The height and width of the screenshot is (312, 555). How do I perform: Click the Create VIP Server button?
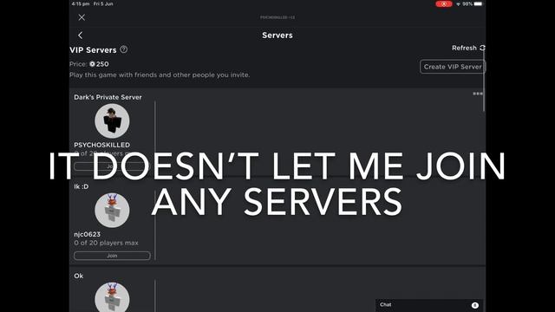(x=453, y=67)
